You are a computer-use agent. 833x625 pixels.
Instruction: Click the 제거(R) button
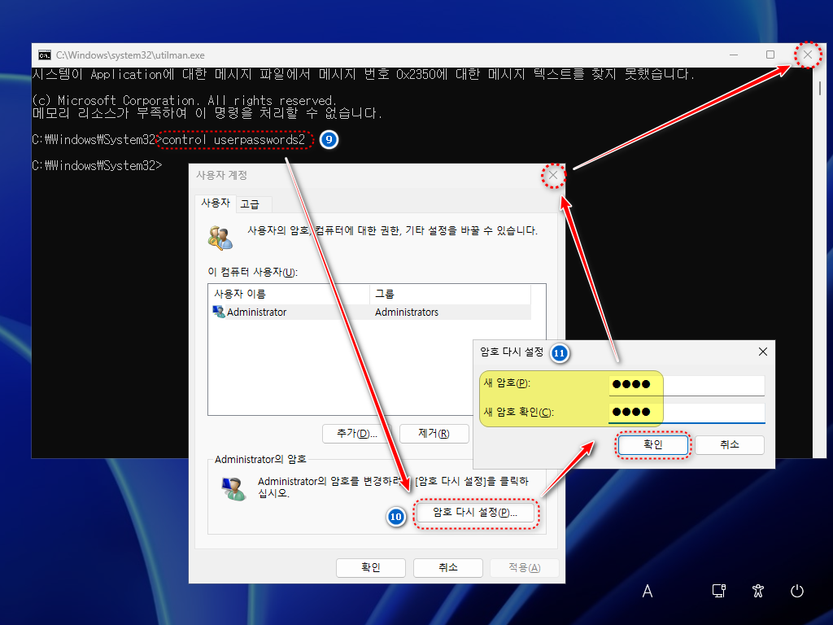pos(434,434)
